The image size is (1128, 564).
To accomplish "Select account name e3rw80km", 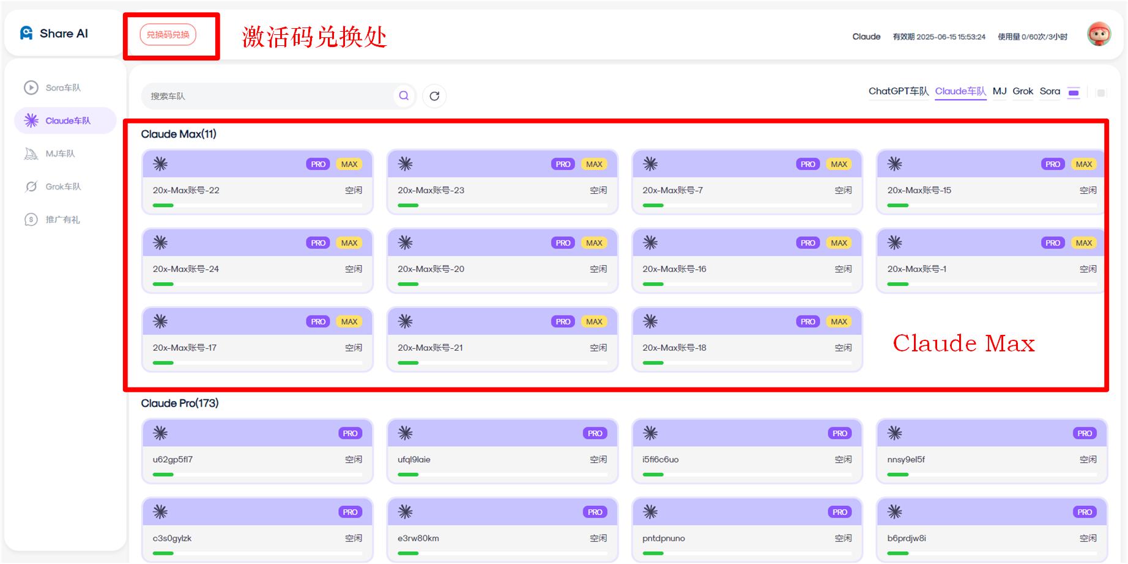I will 418,538.
